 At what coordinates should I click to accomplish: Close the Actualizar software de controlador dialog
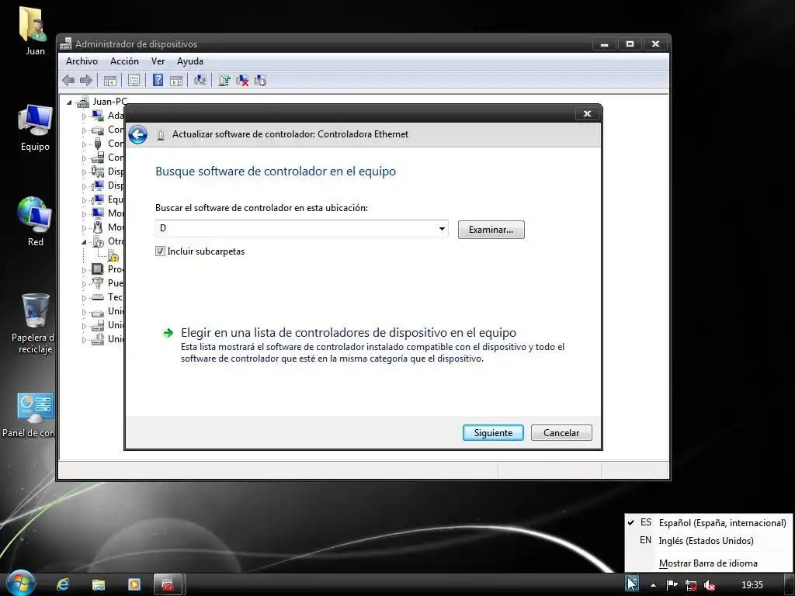click(587, 113)
